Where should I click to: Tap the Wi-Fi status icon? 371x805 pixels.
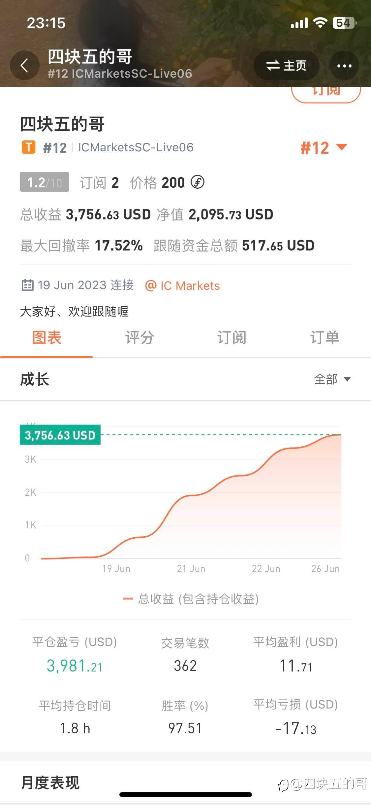point(320,23)
